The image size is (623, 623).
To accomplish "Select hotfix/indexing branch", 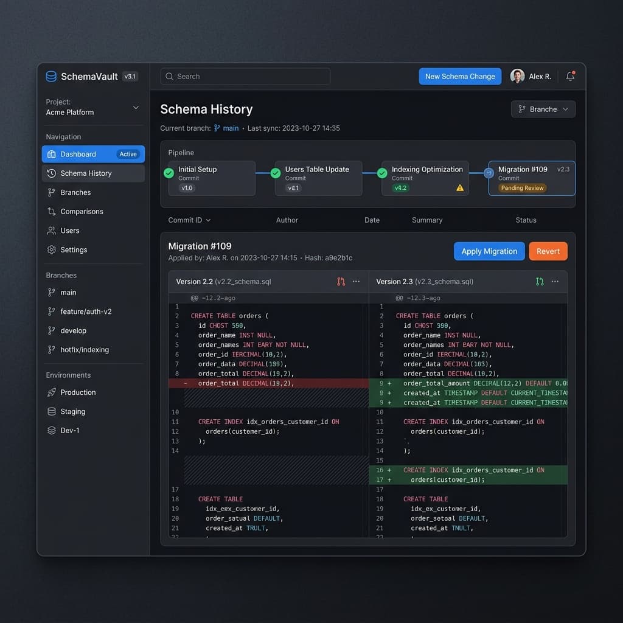I will (93, 350).
